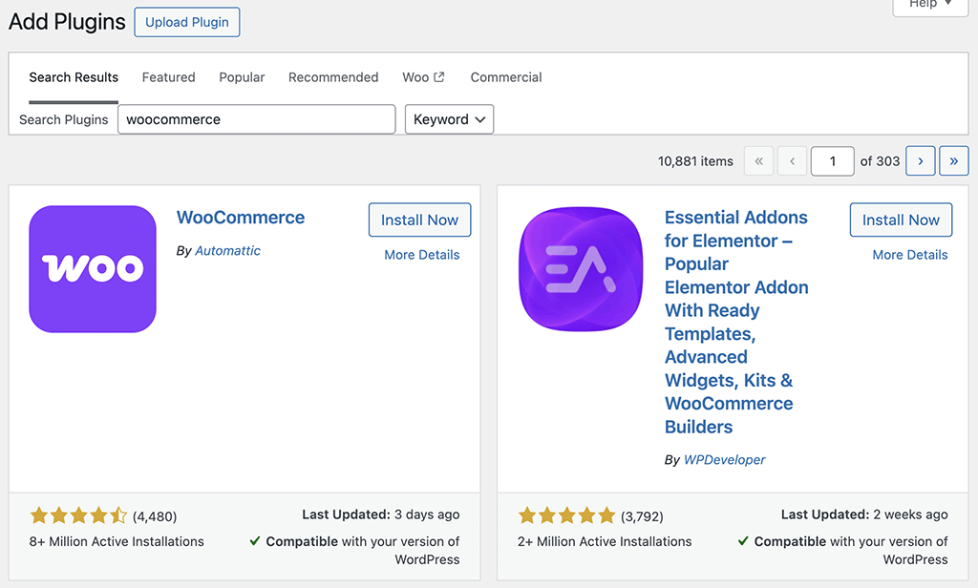
Task: Open the WooCommerce plugin title link
Action: tap(241, 217)
